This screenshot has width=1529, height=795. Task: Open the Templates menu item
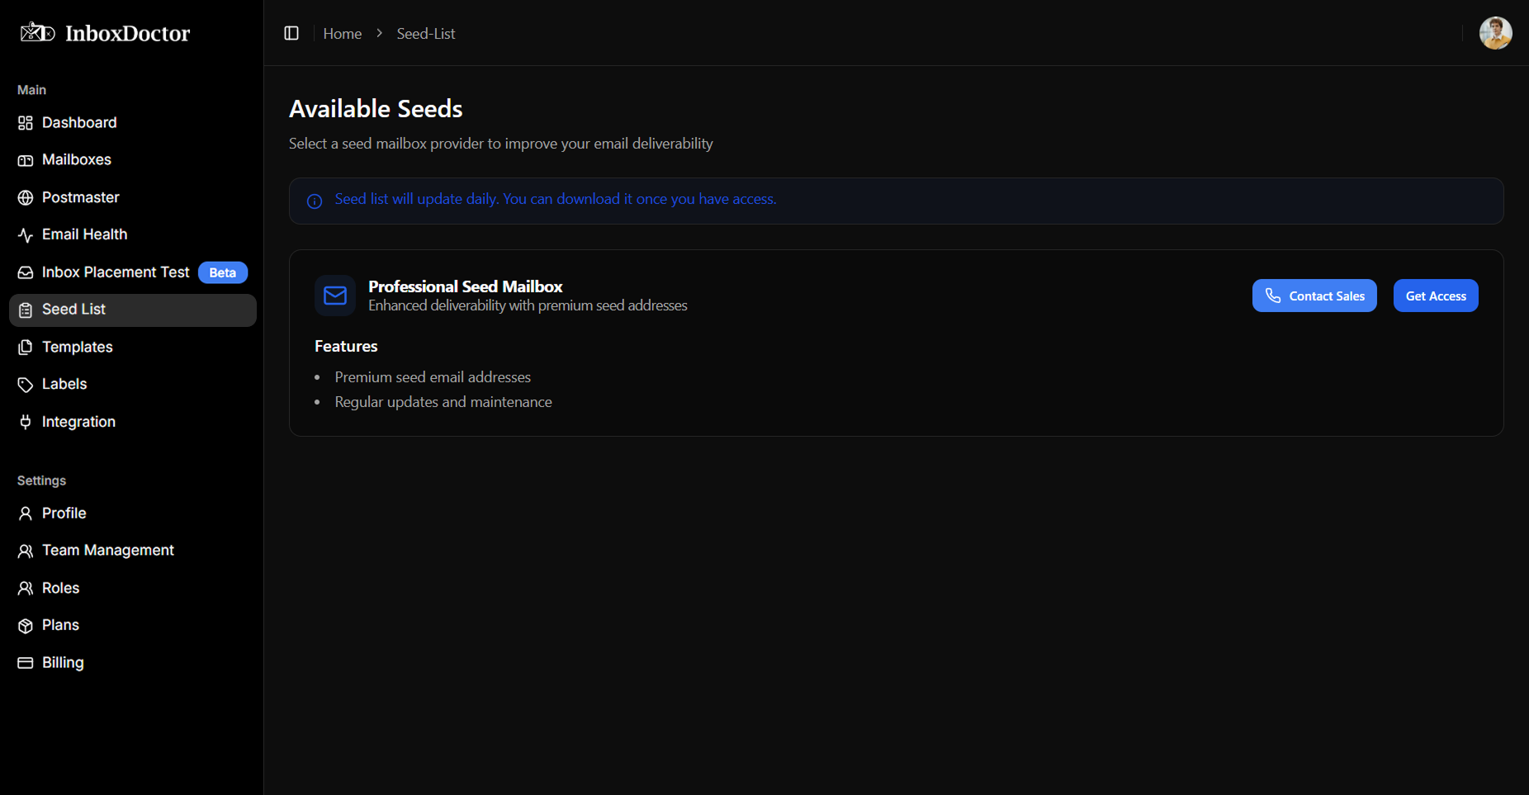[x=77, y=348]
